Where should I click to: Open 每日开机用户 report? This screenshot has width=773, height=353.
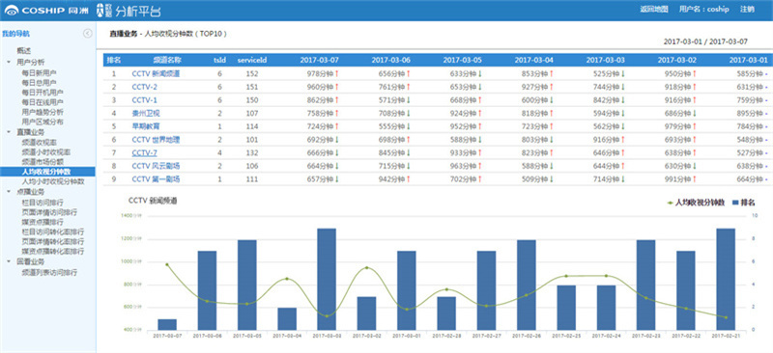(43, 92)
